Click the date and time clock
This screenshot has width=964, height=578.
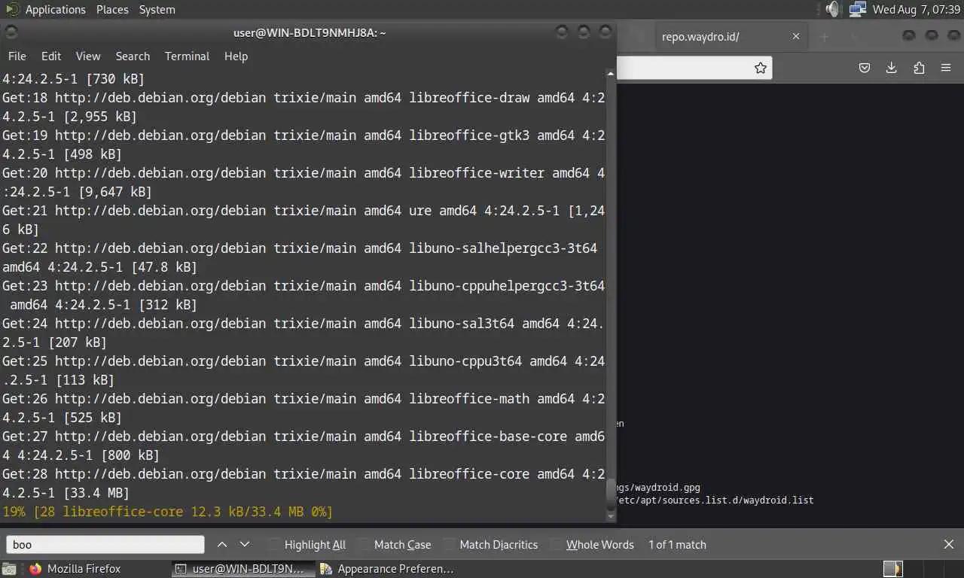(915, 10)
